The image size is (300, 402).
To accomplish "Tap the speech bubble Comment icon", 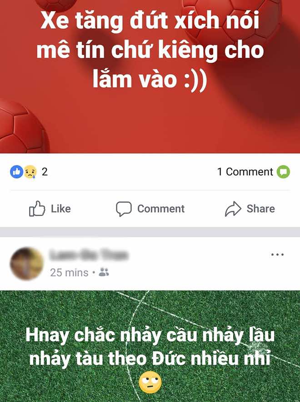I will (124, 209).
